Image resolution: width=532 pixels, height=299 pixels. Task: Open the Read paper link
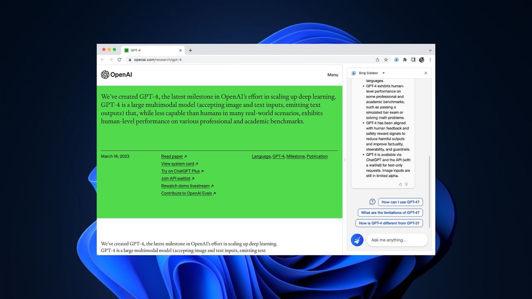click(174, 156)
